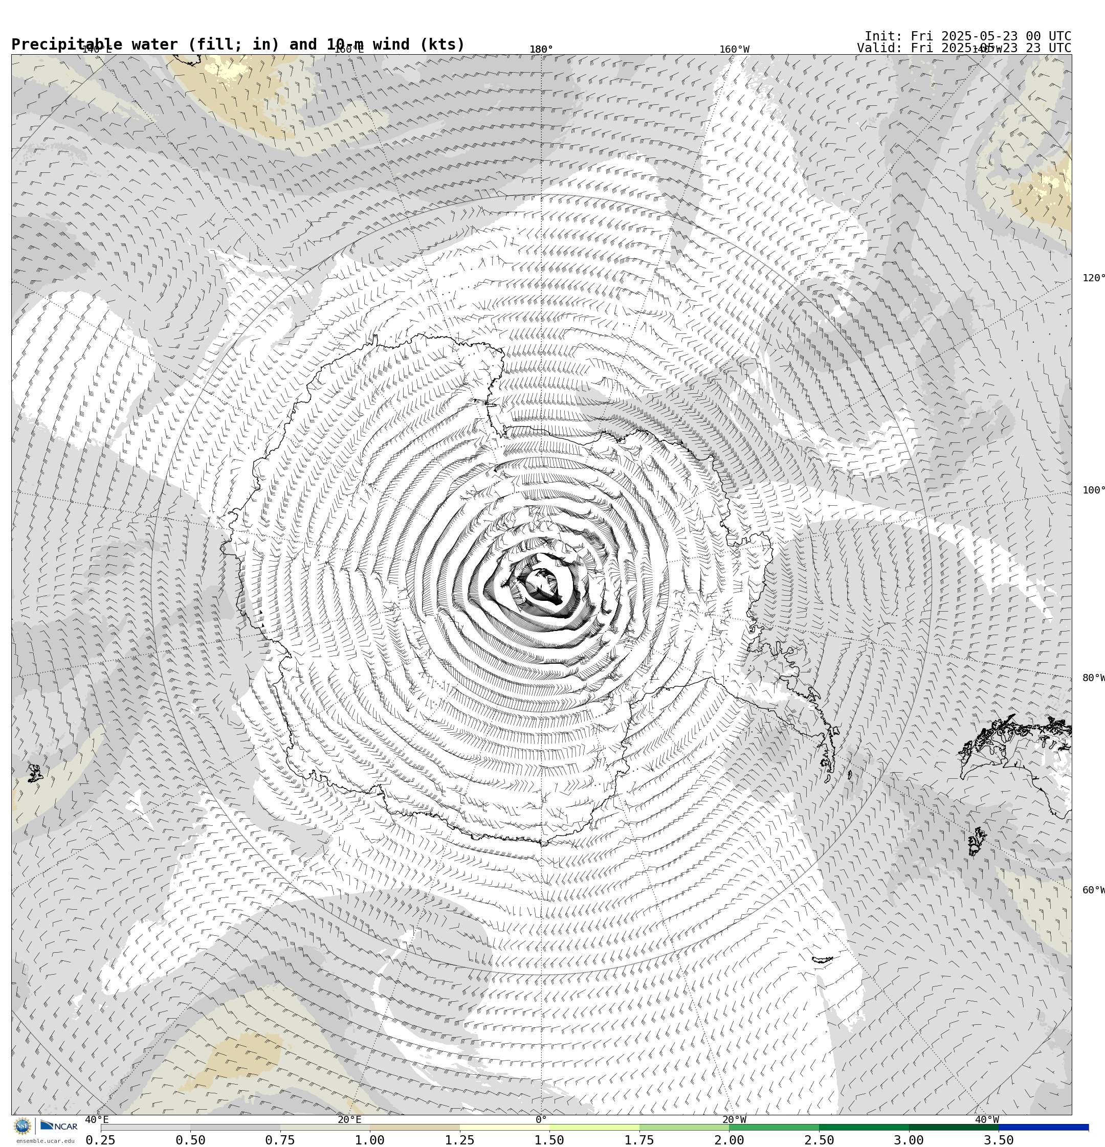1105x1147 pixels.
Task: Click the 40°E longitude label at bottom
Action: (x=97, y=1119)
